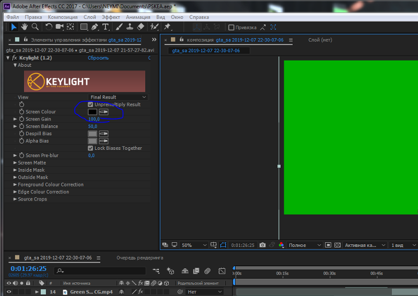Open the parent Нет dropdown for layer 14
The image size is (418, 296).
(x=204, y=292)
